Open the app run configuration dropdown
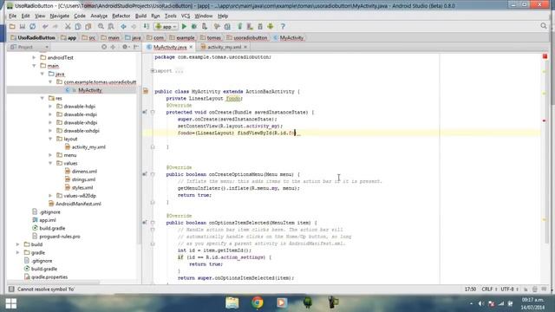The width and height of the screenshot is (555, 312). tap(166, 27)
